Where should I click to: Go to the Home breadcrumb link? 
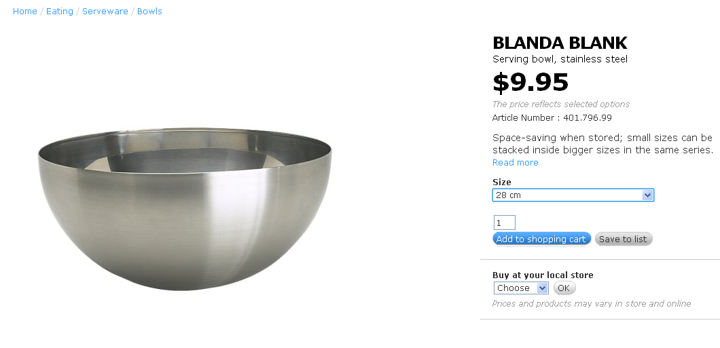coord(25,11)
